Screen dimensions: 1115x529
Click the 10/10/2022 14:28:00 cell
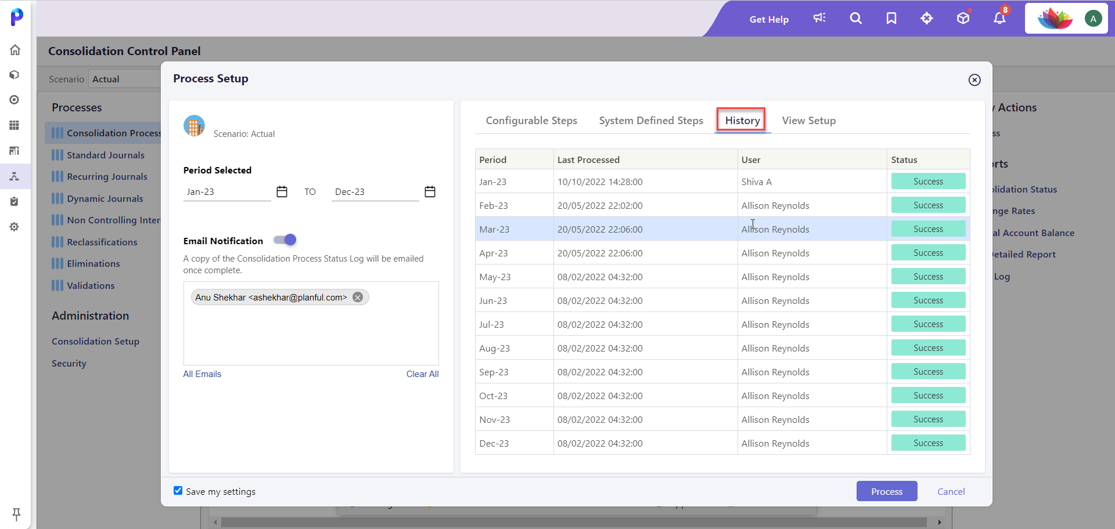[645, 182]
